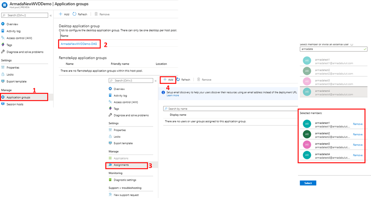371x198 pixels.
Task: Open the ArmadaNewWVDDemo-DAG application group link
Action: coord(79,44)
